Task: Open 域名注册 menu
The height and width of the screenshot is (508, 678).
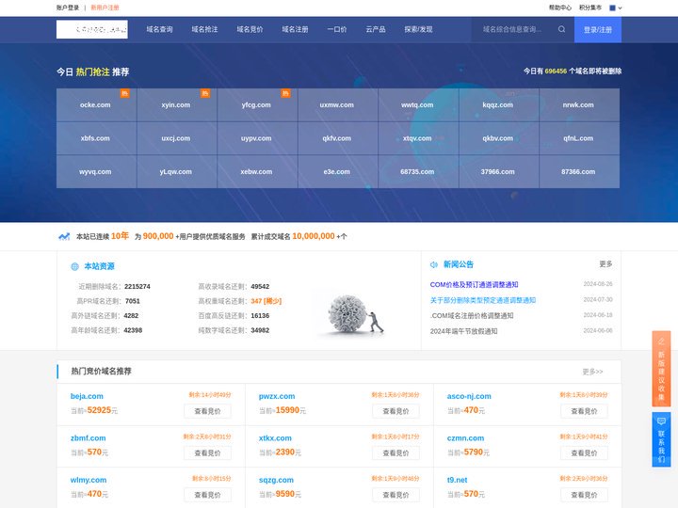Action: [295, 29]
